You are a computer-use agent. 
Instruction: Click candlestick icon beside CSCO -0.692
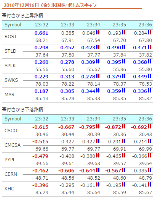click(149, 127)
